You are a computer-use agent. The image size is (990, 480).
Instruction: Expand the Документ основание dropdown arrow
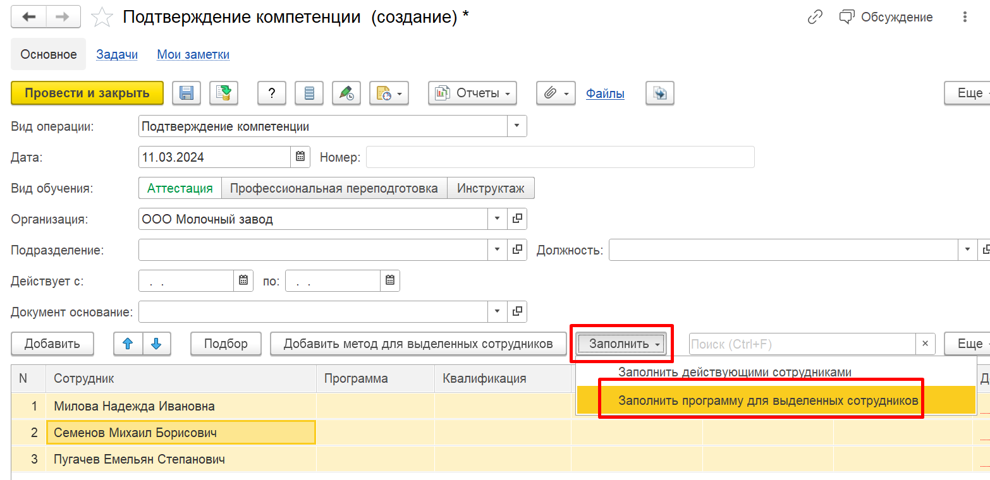(x=497, y=311)
